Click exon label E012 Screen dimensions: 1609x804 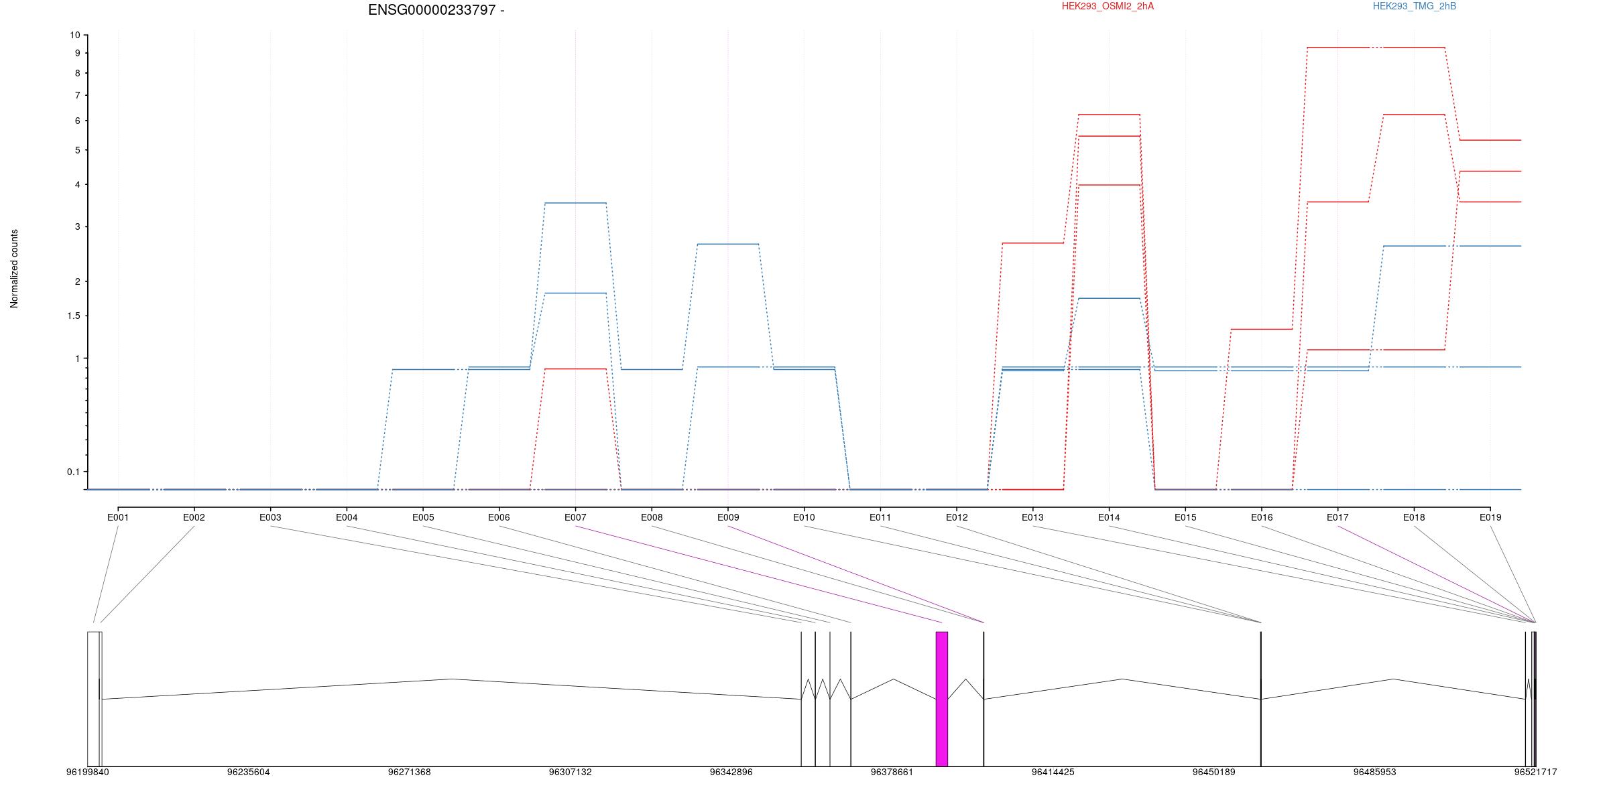957,517
